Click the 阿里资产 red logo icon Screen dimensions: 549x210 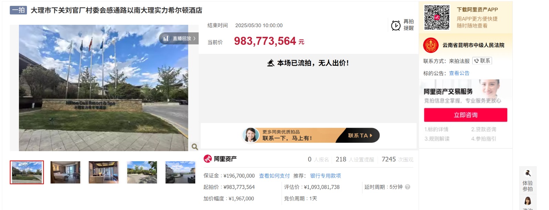pyautogui.click(x=208, y=159)
